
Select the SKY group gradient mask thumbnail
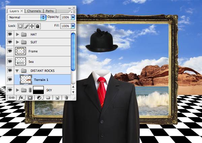click(38, 90)
